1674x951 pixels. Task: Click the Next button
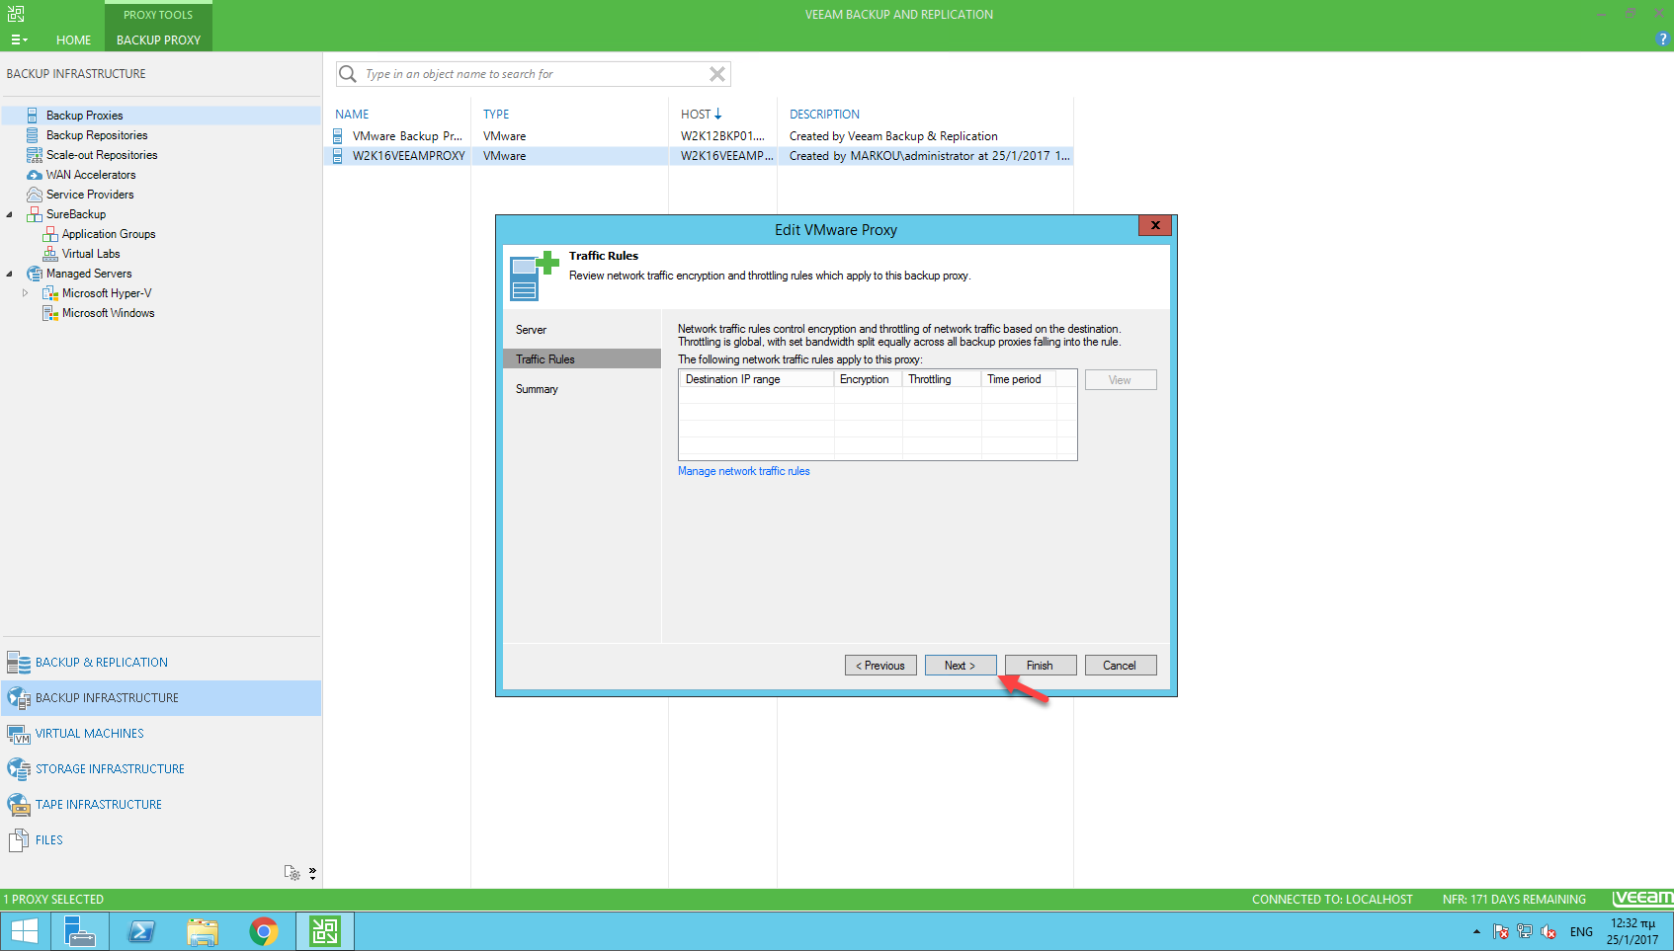[961, 666]
